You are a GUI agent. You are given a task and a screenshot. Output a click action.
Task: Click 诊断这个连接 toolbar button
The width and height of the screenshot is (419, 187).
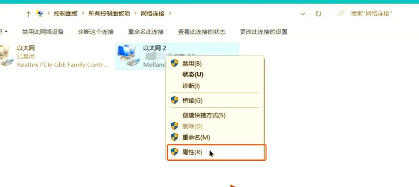[96, 32]
